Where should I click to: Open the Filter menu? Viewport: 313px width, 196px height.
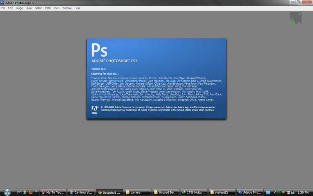(48, 8)
